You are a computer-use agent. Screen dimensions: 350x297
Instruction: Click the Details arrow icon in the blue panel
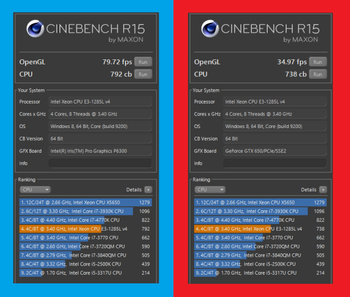(148, 190)
